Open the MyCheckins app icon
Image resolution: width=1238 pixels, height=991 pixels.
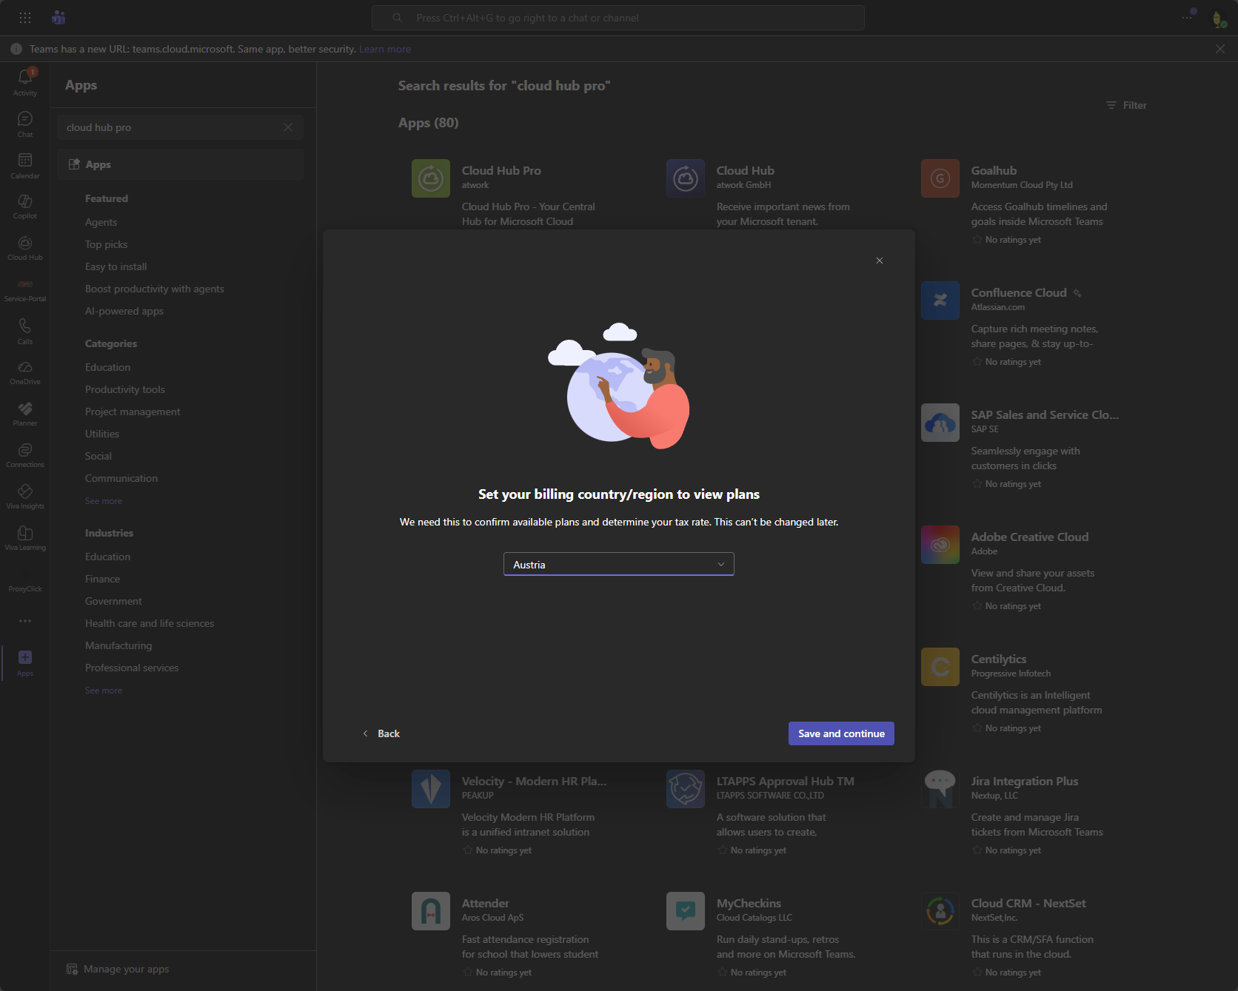[686, 911]
